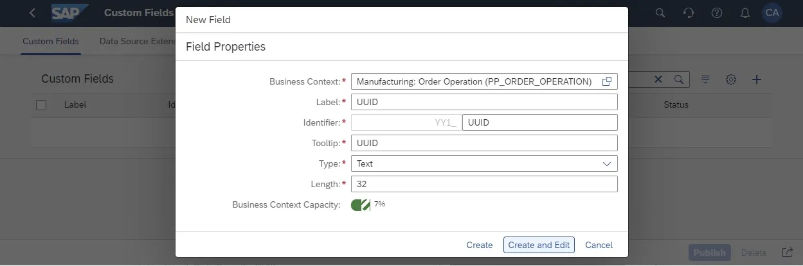Add a new custom field with plus icon

click(757, 79)
